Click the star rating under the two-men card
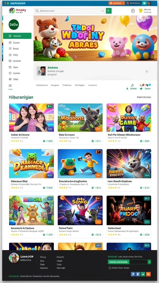The image size is (159, 283). (x=113, y=235)
